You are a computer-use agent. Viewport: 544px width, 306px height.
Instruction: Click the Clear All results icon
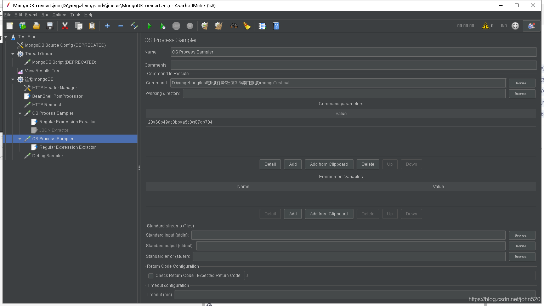coord(219,26)
